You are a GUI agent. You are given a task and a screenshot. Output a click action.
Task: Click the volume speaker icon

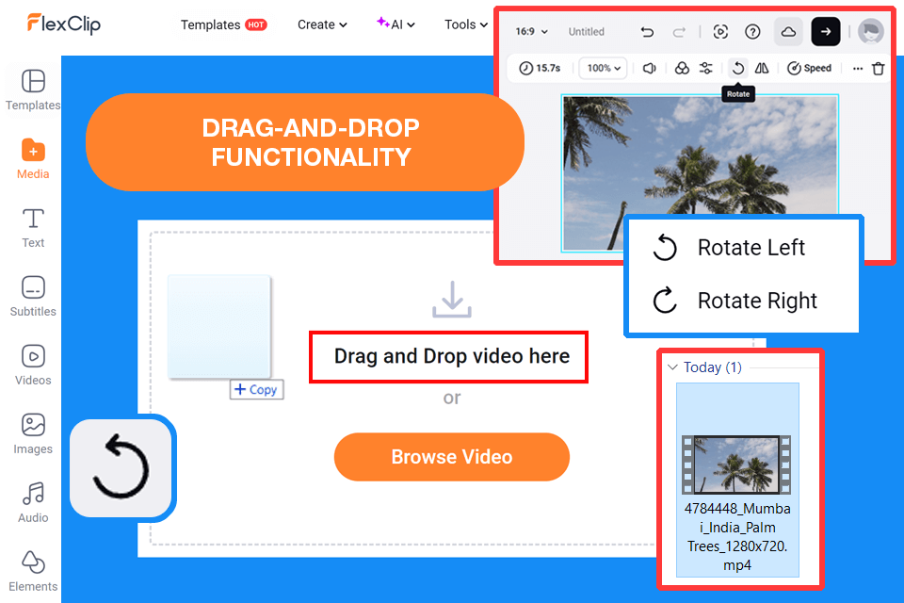tap(650, 68)
